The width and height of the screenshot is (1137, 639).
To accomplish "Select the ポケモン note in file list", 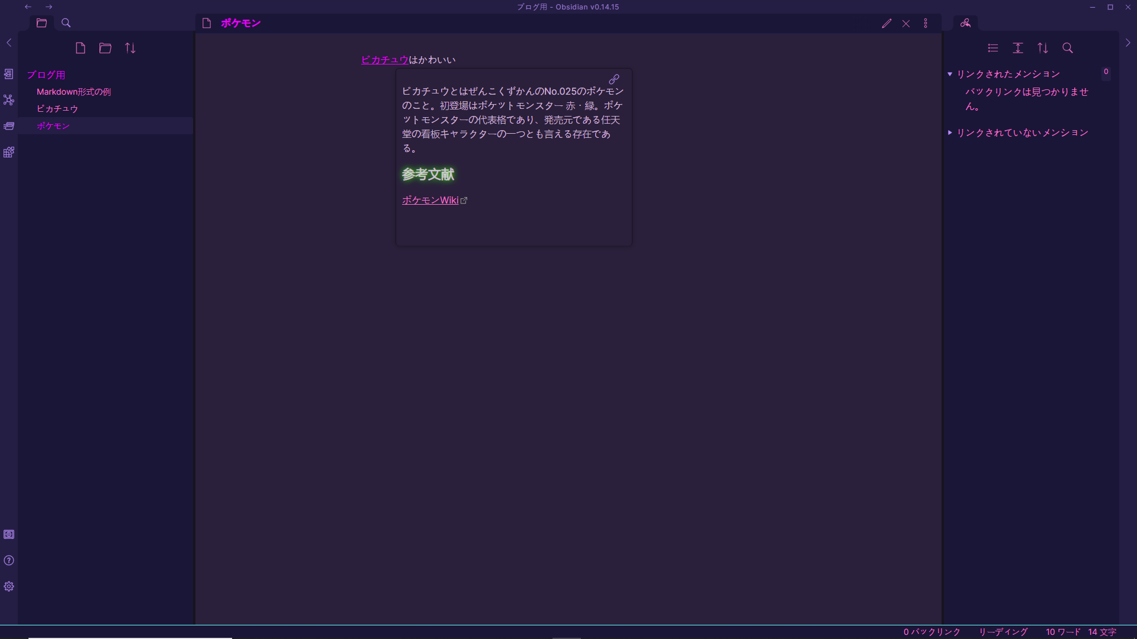I will pos(105,125).
